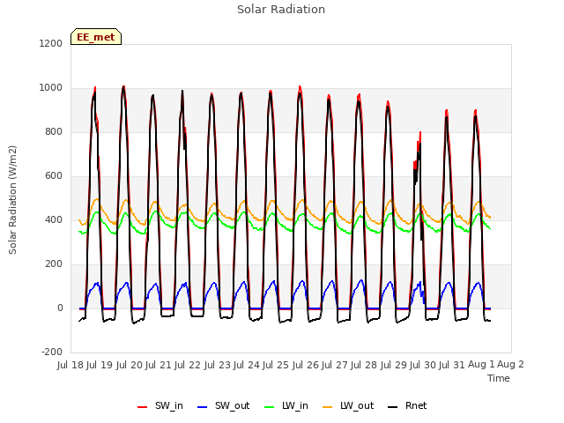Click the red SW_in legend swatch
This screenshot has width=564, height=423.
[x=143, y=407]
